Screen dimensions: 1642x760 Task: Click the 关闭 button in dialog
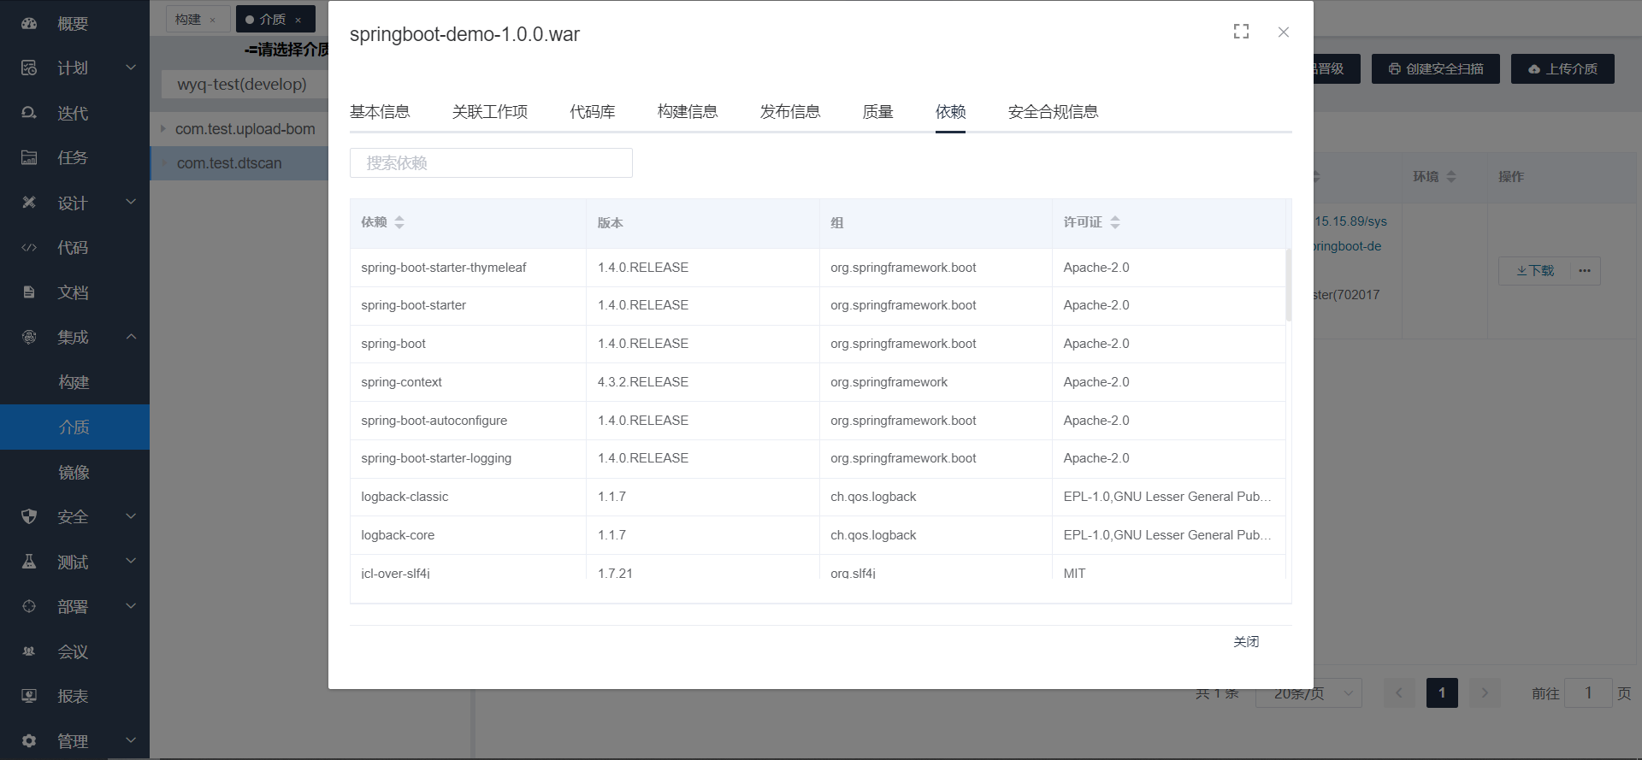1245,642
